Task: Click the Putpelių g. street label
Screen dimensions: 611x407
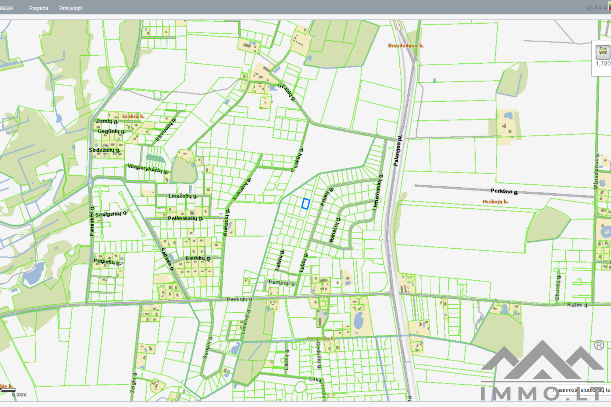Action: (107, 262)
